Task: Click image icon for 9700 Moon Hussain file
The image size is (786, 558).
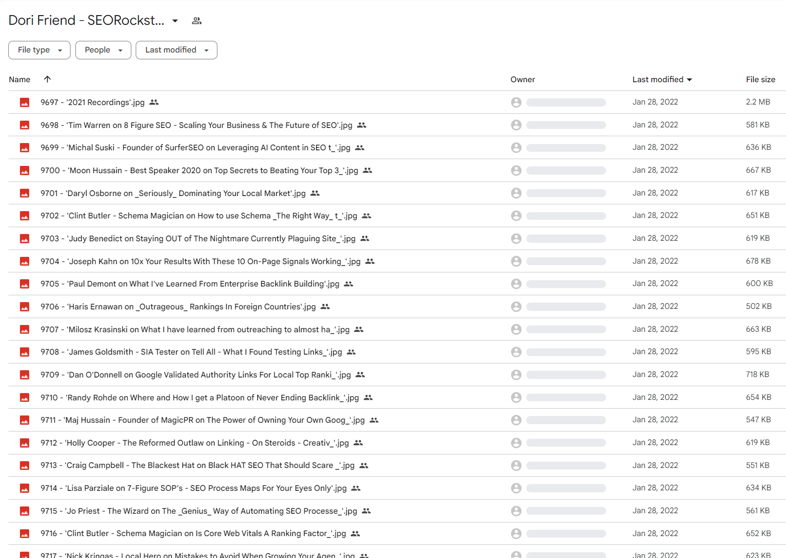Action: click(x=24, y=170)
